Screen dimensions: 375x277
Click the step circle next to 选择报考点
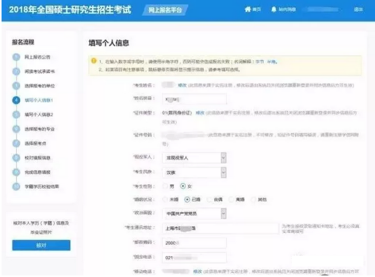click(x=16, y=143)
